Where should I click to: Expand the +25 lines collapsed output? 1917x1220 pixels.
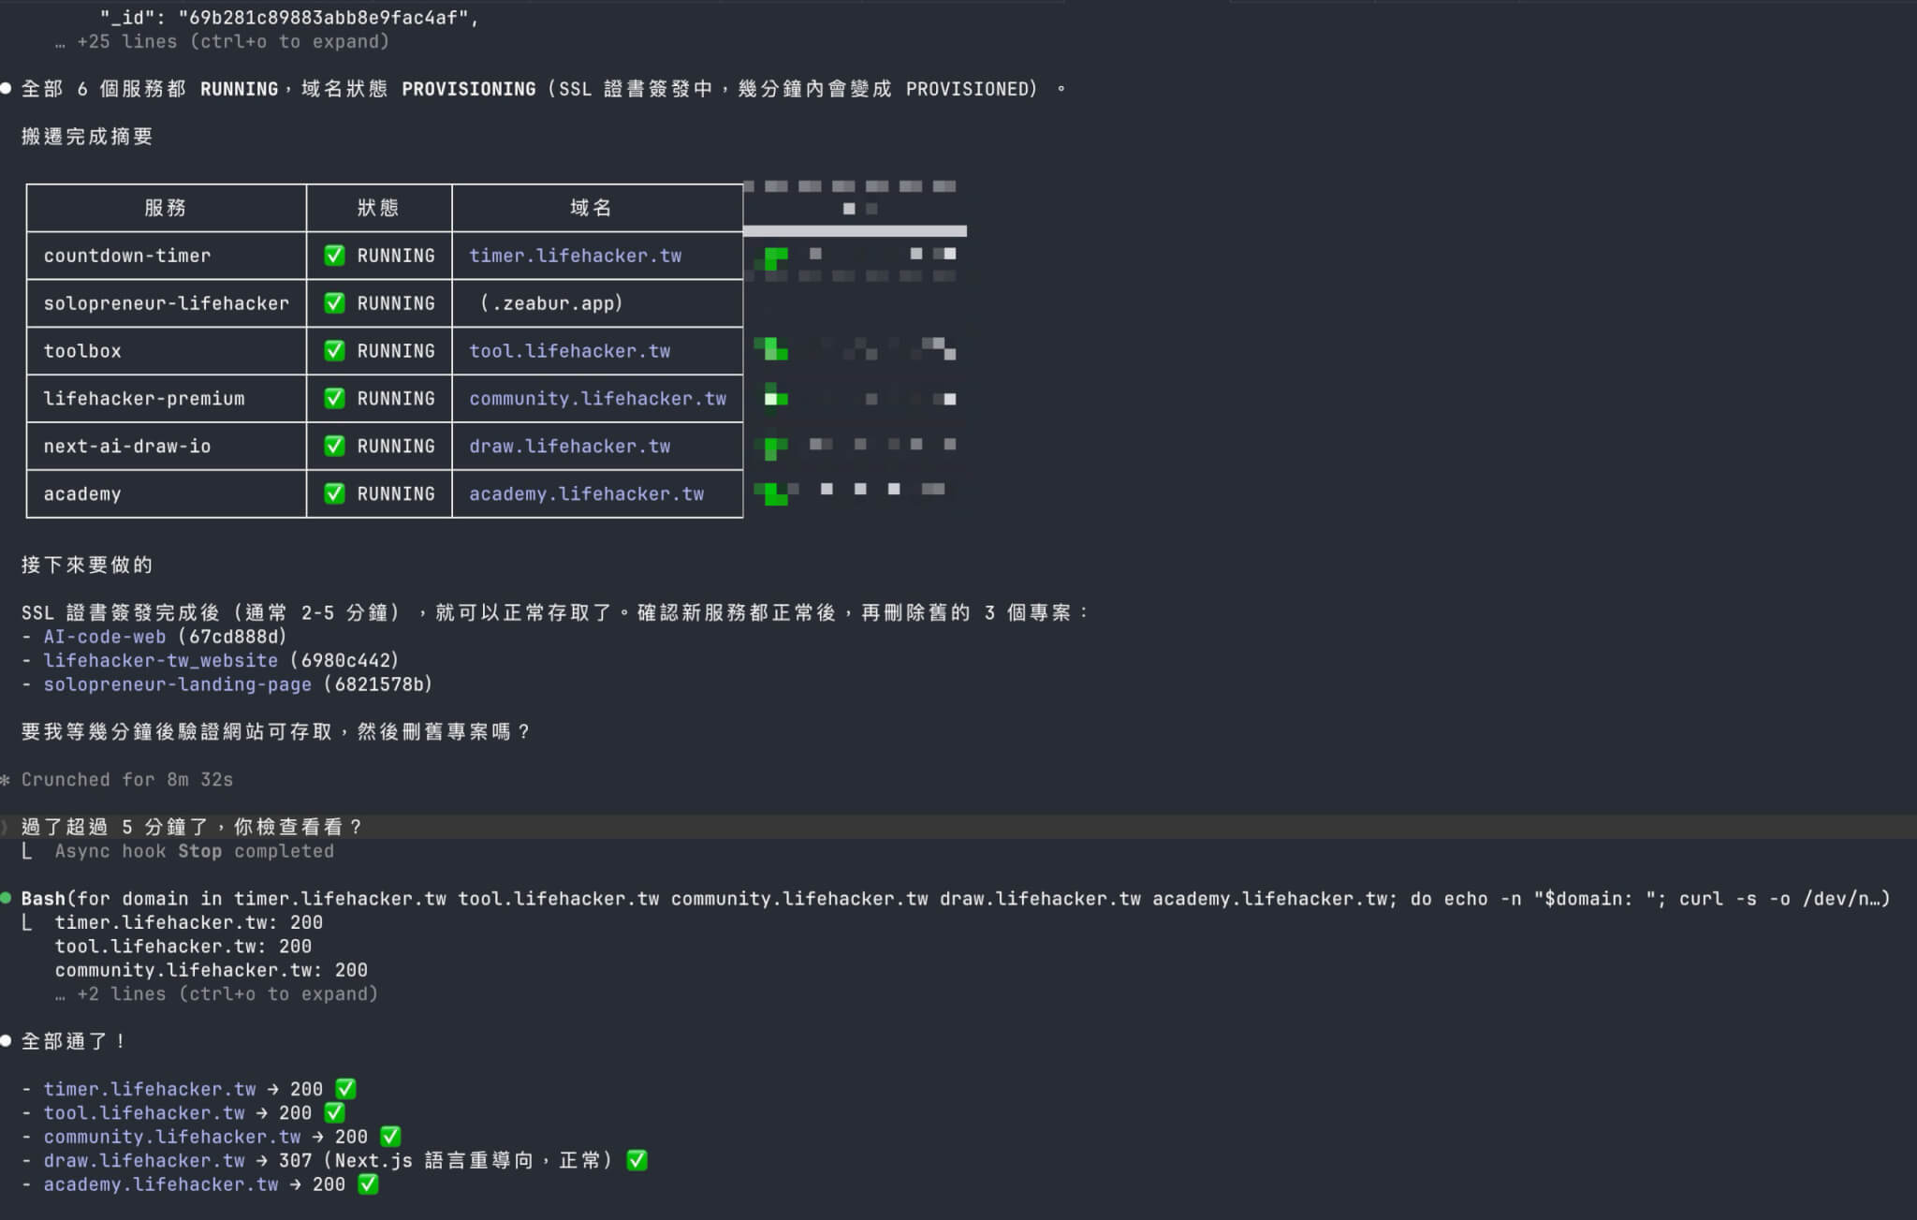click(x=222, y=42)
